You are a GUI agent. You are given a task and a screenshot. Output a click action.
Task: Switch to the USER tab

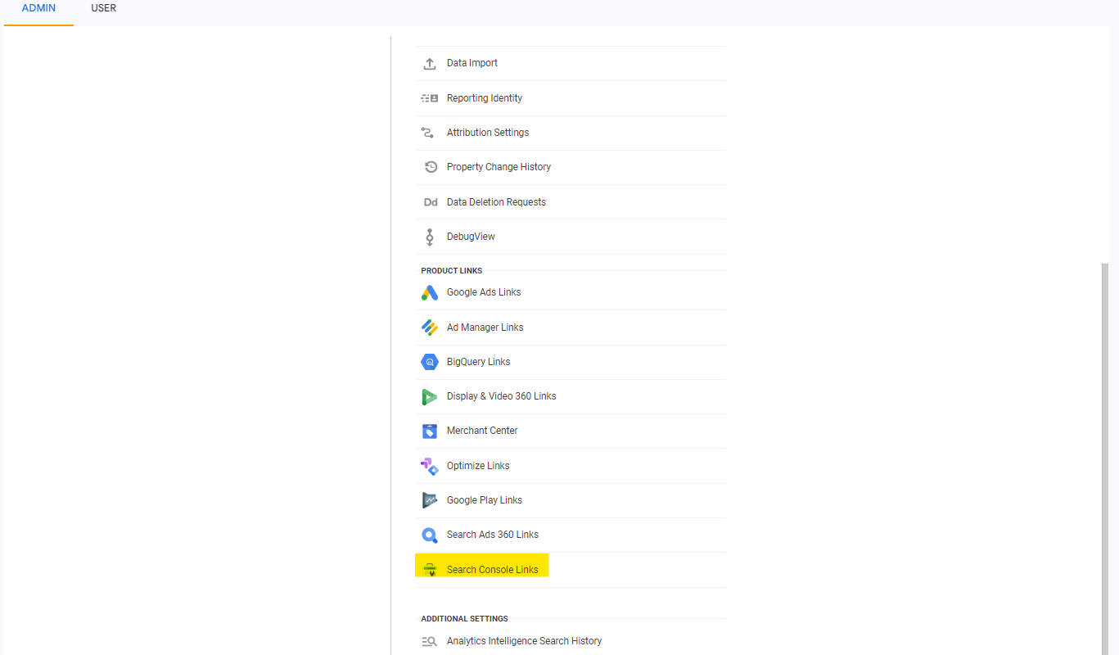coord(104,9)
